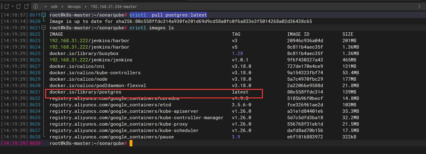
Task: Click the google_containers/kube-apiserver image name
Action: (124, 111)
